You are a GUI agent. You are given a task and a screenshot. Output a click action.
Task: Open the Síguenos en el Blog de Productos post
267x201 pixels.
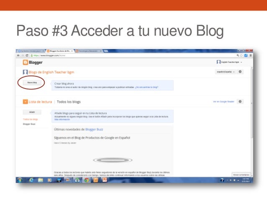[x=92, y=138]
